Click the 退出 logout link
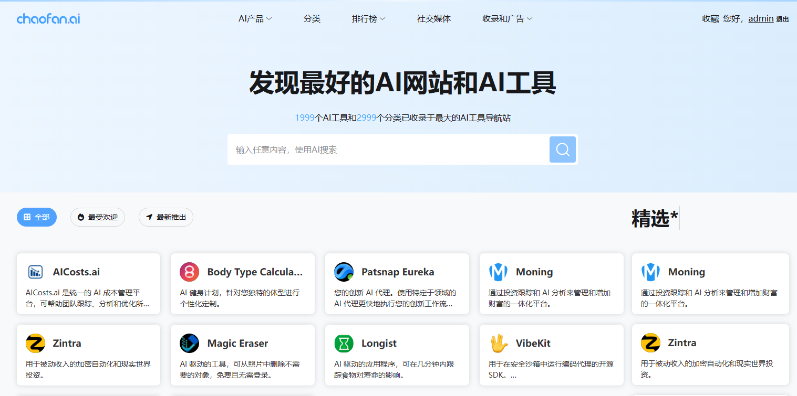 tap(783, 19)
